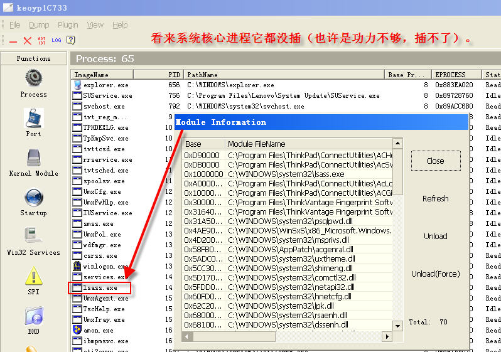Open the Help menu

point(120,25)
